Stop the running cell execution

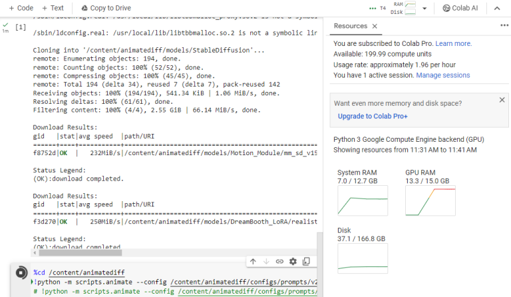coord(20,274)
